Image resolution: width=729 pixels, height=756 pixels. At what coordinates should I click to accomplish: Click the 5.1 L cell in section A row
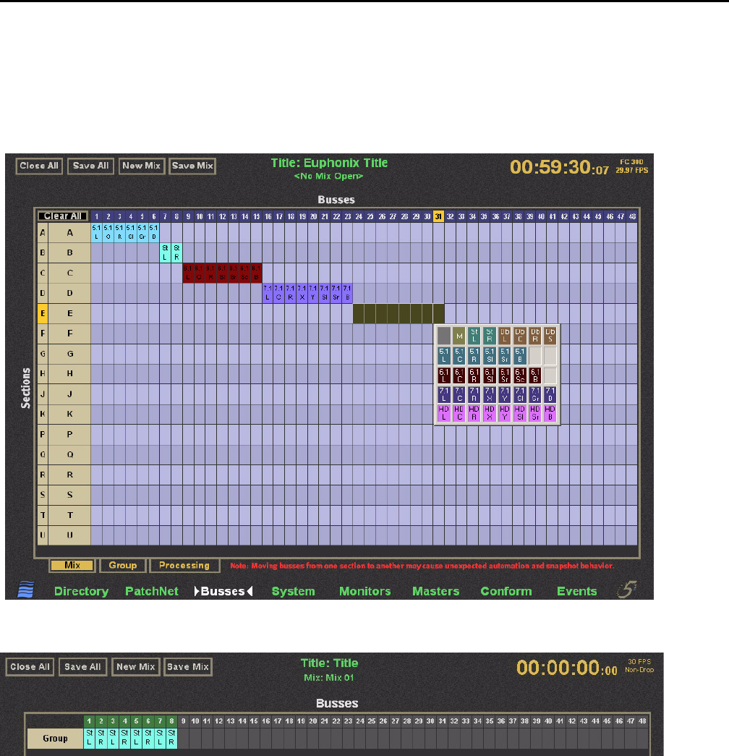[x=96, y=232]
